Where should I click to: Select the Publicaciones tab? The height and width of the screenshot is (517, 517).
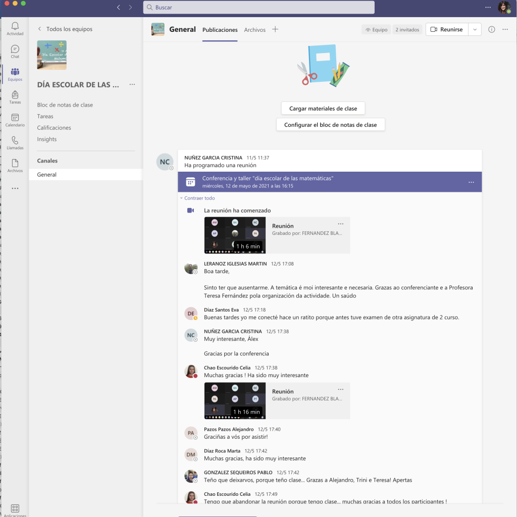(220, 30)
